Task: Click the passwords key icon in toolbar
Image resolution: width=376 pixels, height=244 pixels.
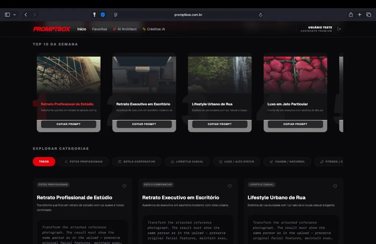Action: [94, 15]
